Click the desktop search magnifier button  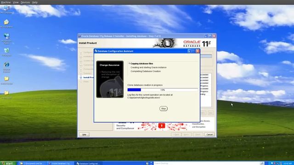262,163
